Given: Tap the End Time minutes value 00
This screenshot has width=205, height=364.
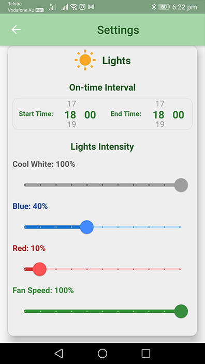Looking at the screenshot, I should tap(178, 115).
